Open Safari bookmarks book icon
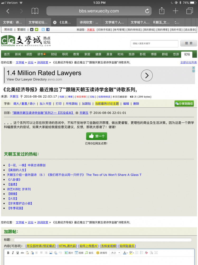198x265 pixels. coord(35,11)
